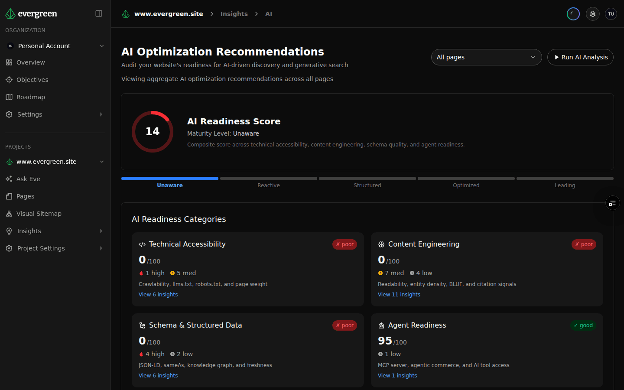Select AI in the breadcrumb trail
624x390 pixels.
pyautogui.click(x=269, y=13)
